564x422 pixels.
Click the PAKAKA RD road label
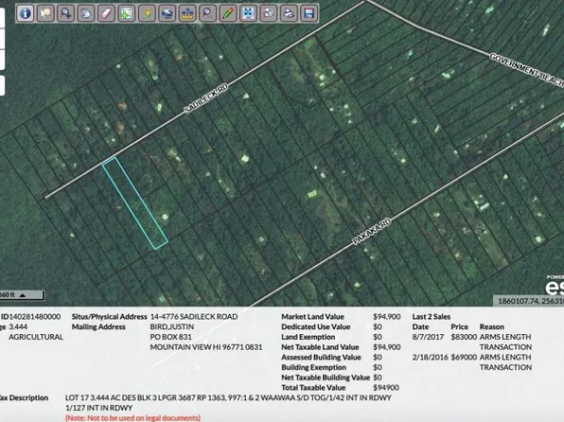371,232
